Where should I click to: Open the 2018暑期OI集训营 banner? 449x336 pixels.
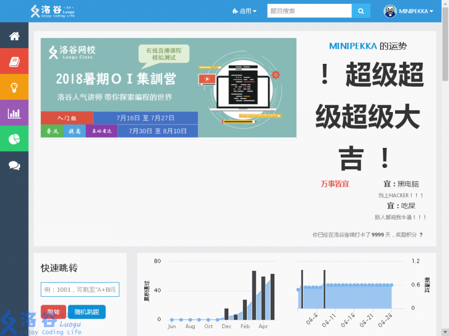[168, 88]
